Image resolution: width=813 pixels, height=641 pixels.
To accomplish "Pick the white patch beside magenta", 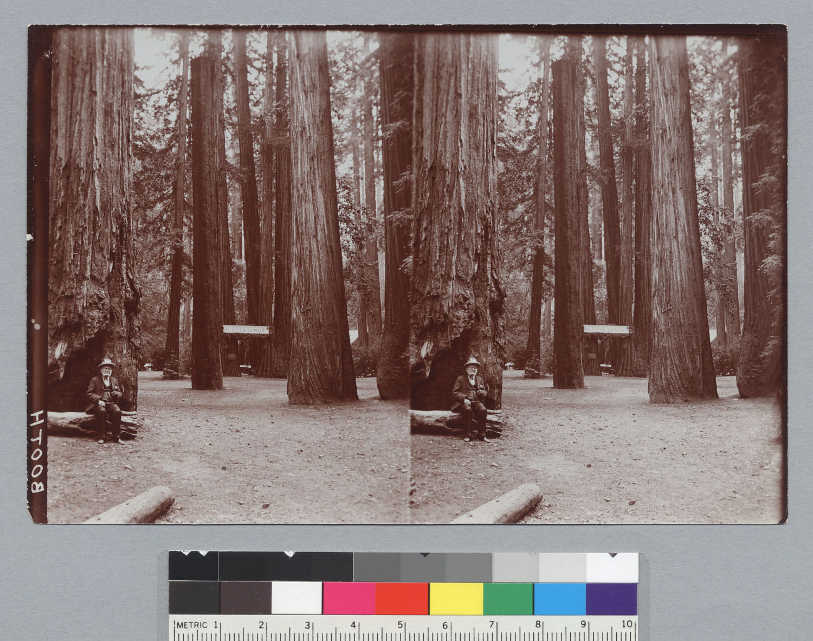I will (x=296, y=599).
